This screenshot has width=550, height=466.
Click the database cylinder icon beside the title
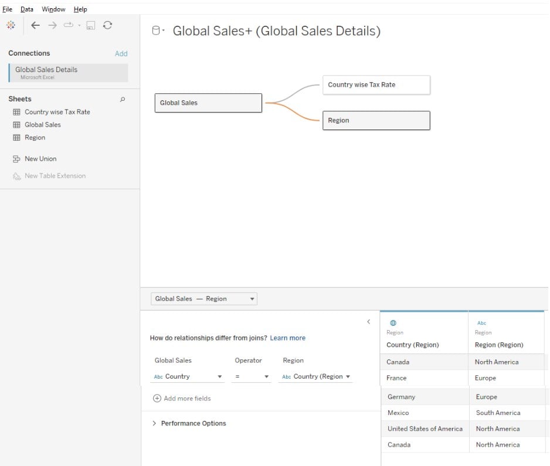point(156,30)
